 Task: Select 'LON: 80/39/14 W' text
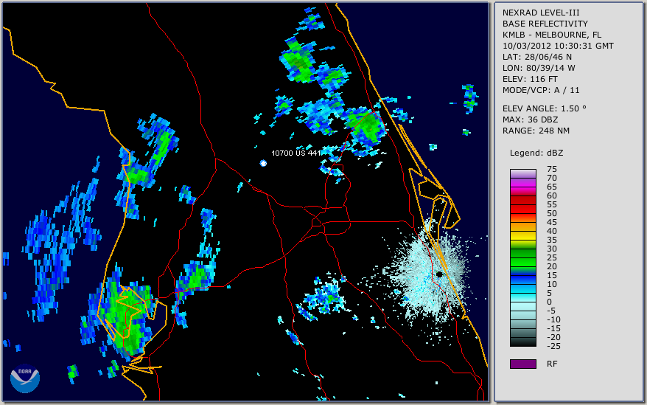(539, 68)
